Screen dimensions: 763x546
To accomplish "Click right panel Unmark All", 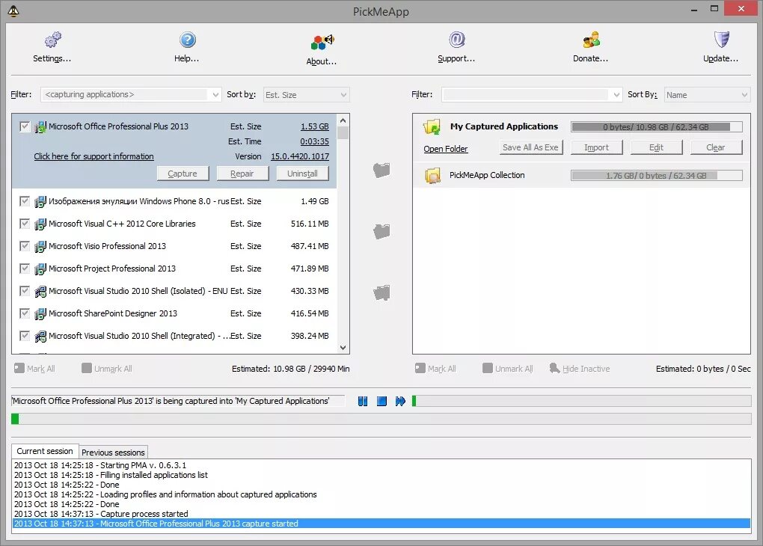I will tap(508, 369).
